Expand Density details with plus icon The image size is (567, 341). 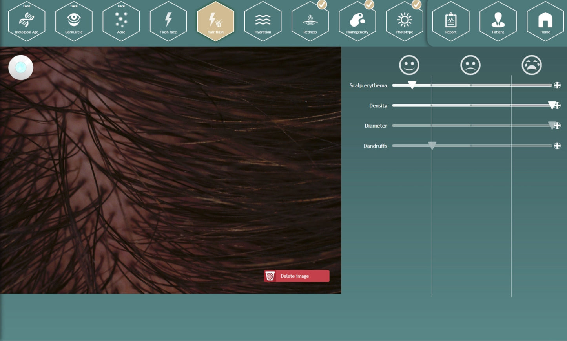558,105
